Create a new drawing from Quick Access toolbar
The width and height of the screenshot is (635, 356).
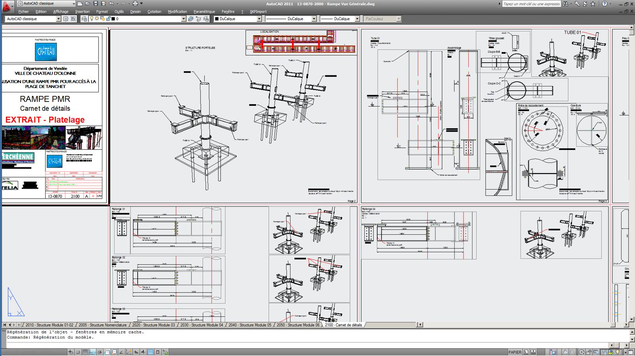(80, 4)
